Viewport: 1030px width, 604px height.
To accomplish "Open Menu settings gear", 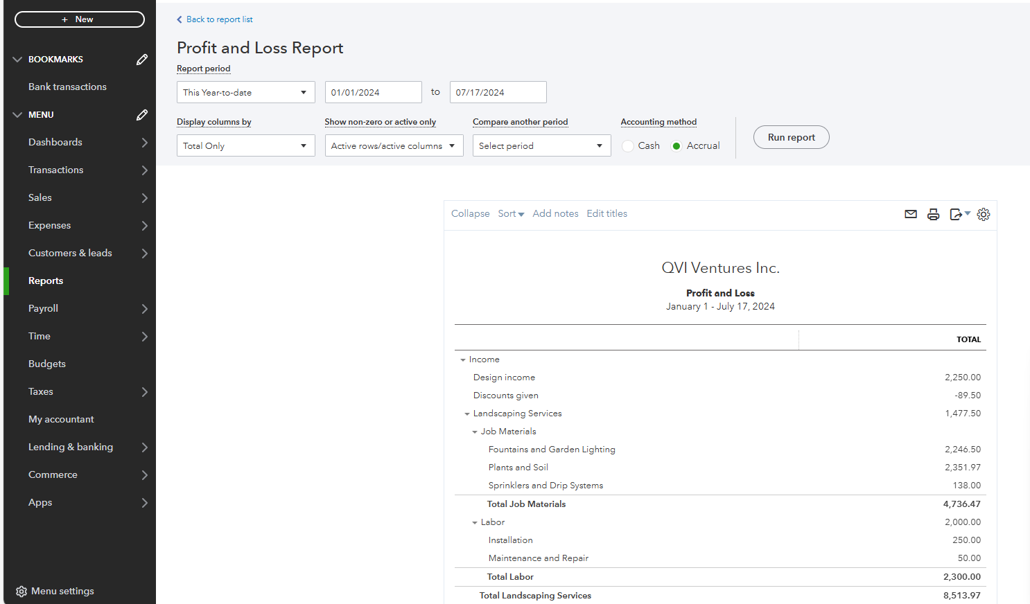I will (x=21, y=592).
